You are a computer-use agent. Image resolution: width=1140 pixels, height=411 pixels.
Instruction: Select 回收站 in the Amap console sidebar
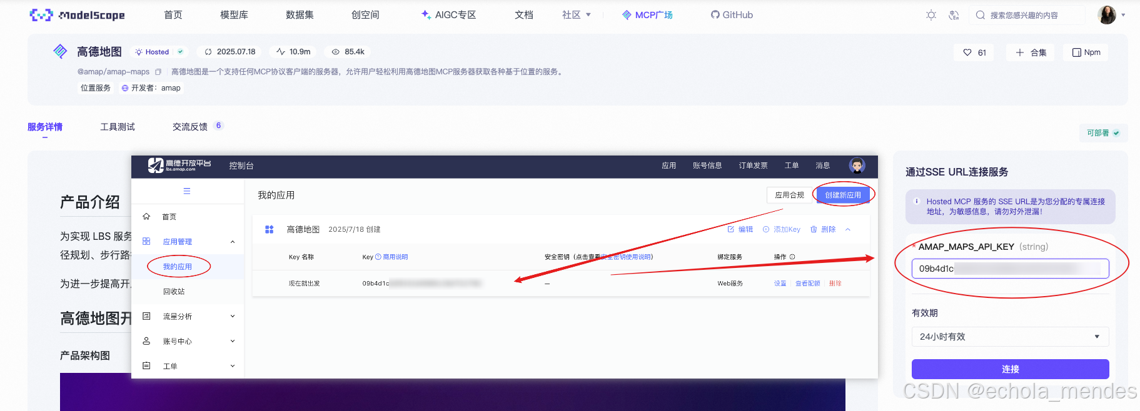point(174,292)
